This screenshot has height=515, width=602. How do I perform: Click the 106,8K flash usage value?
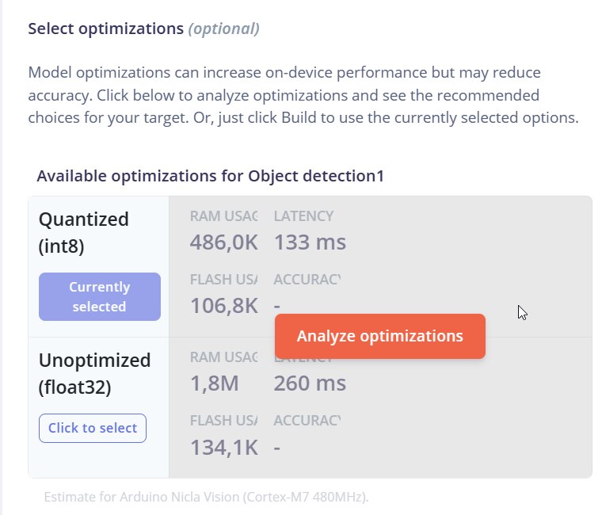pyautogui.click(x=223, y=305)
